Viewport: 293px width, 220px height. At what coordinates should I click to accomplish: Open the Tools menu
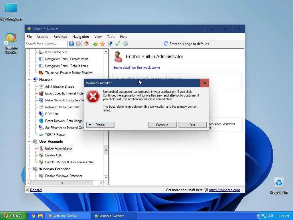click(x=111, y=37)
